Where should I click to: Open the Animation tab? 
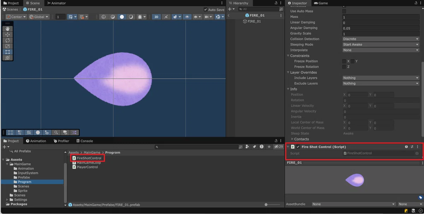coord(36,141)
